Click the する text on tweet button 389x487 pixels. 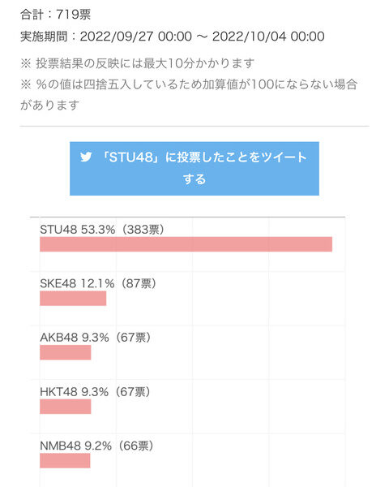click(194, 179)
